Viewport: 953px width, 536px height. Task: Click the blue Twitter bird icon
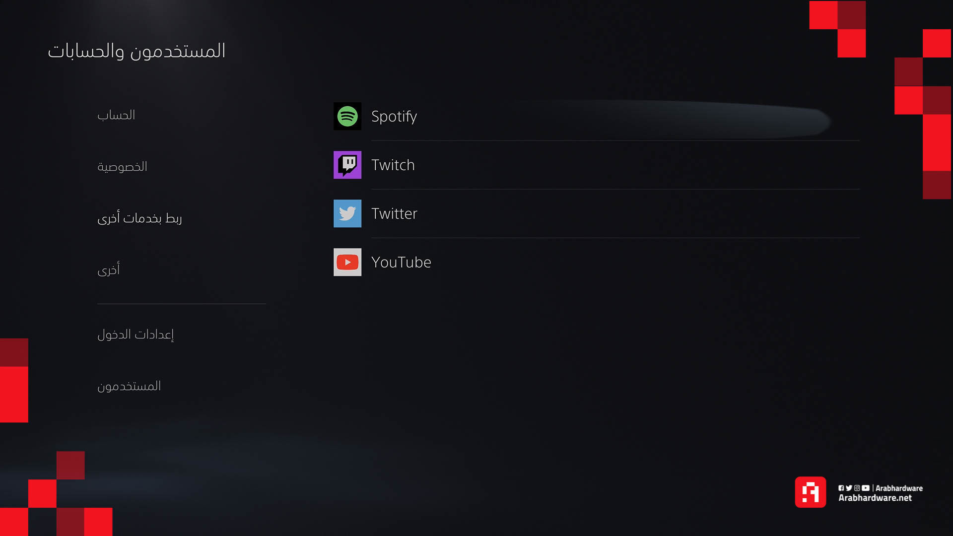[x=347, y=213]
